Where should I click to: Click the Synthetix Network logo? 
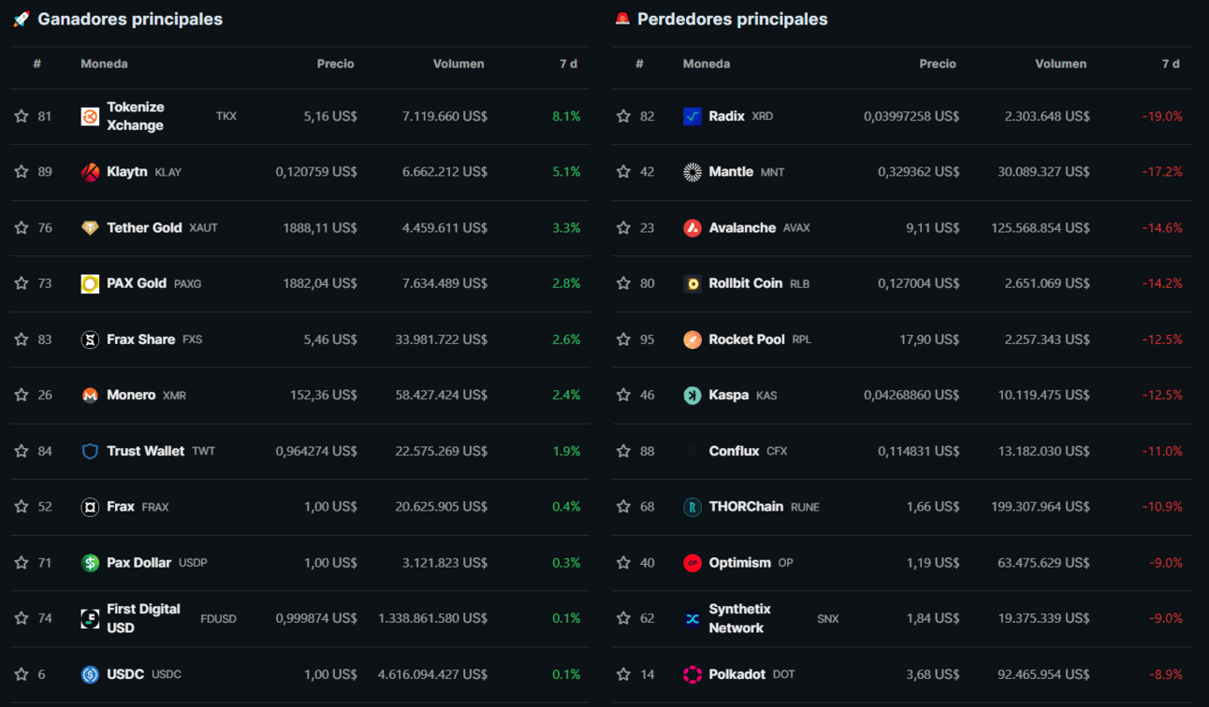(692, 618)
